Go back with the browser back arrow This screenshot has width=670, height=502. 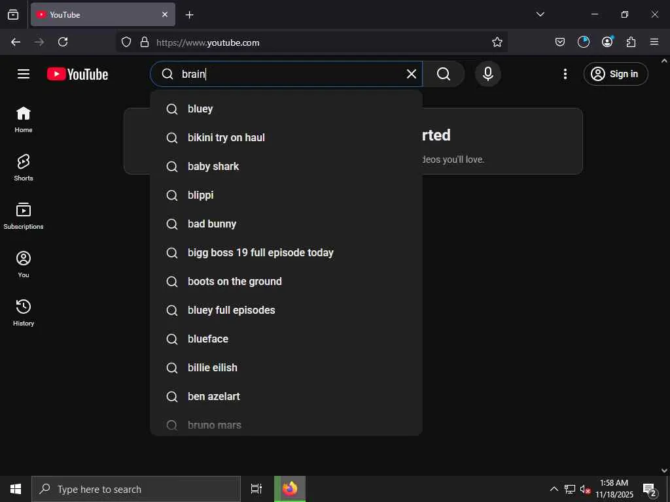[16, 42]
